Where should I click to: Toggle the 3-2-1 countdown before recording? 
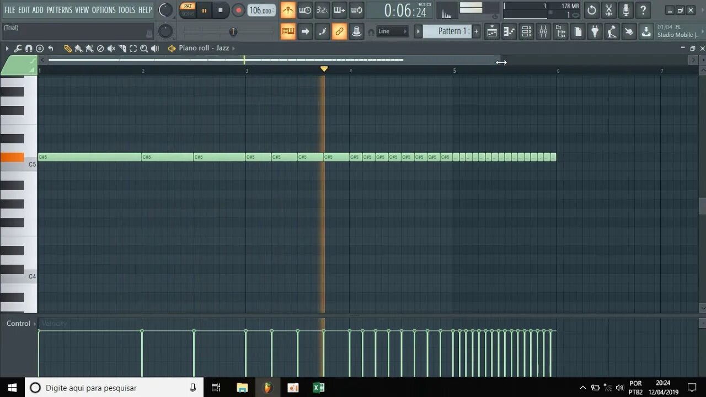click(322, 10)
